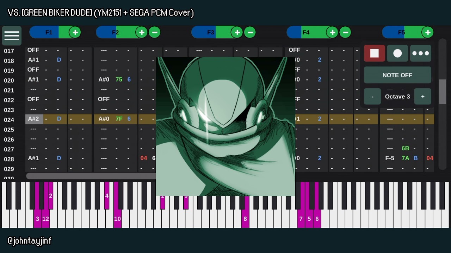Expand F3 channel with plus

[237, 33]
